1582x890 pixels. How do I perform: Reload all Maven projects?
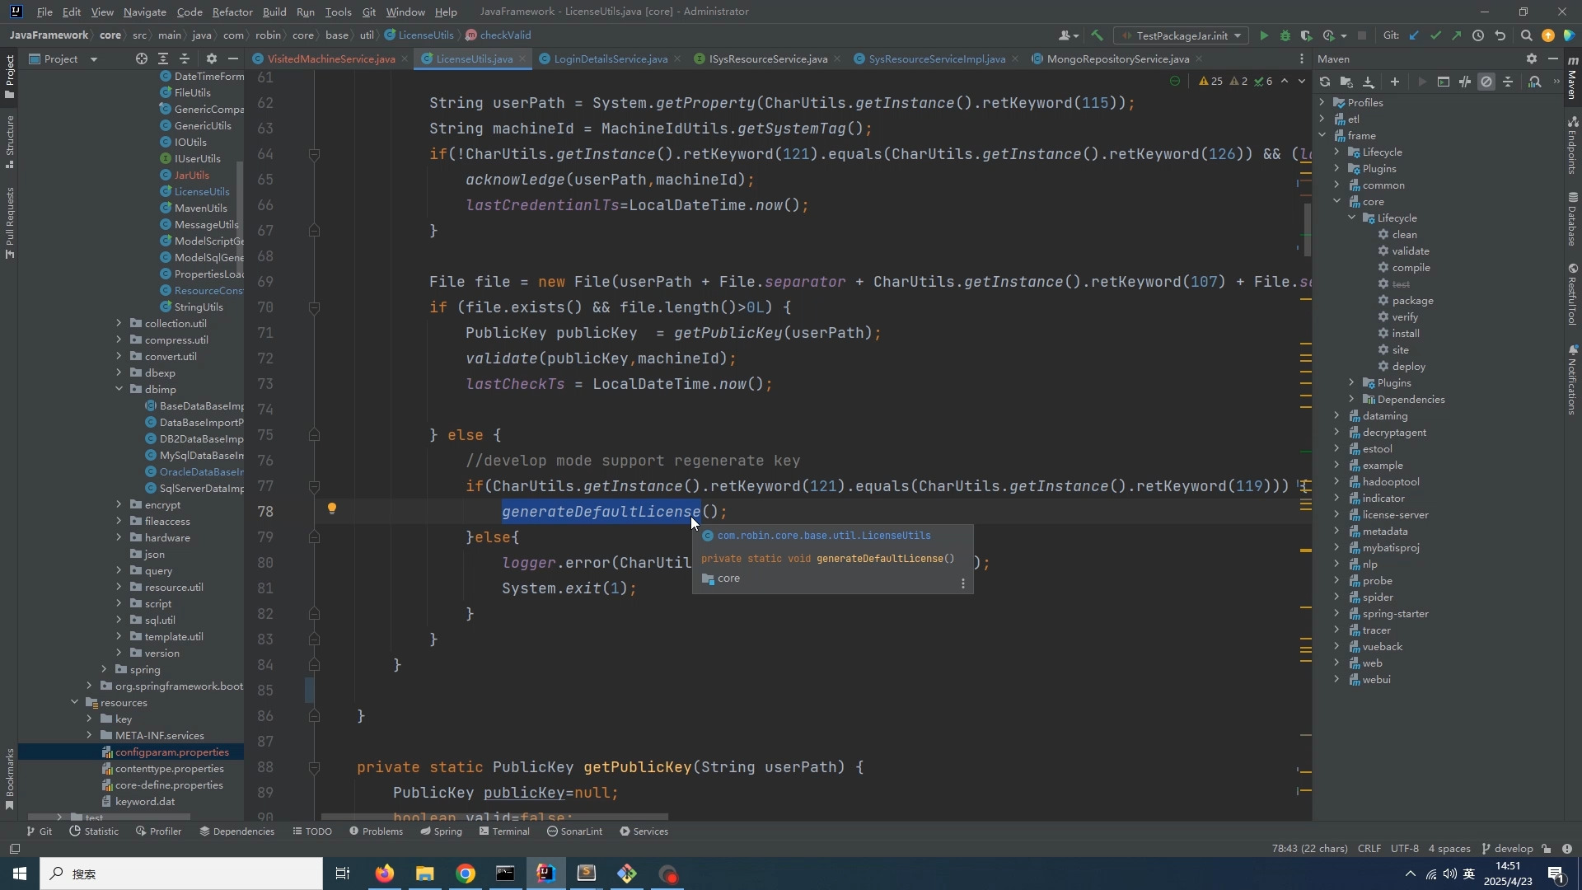[x=1325, y=82]
